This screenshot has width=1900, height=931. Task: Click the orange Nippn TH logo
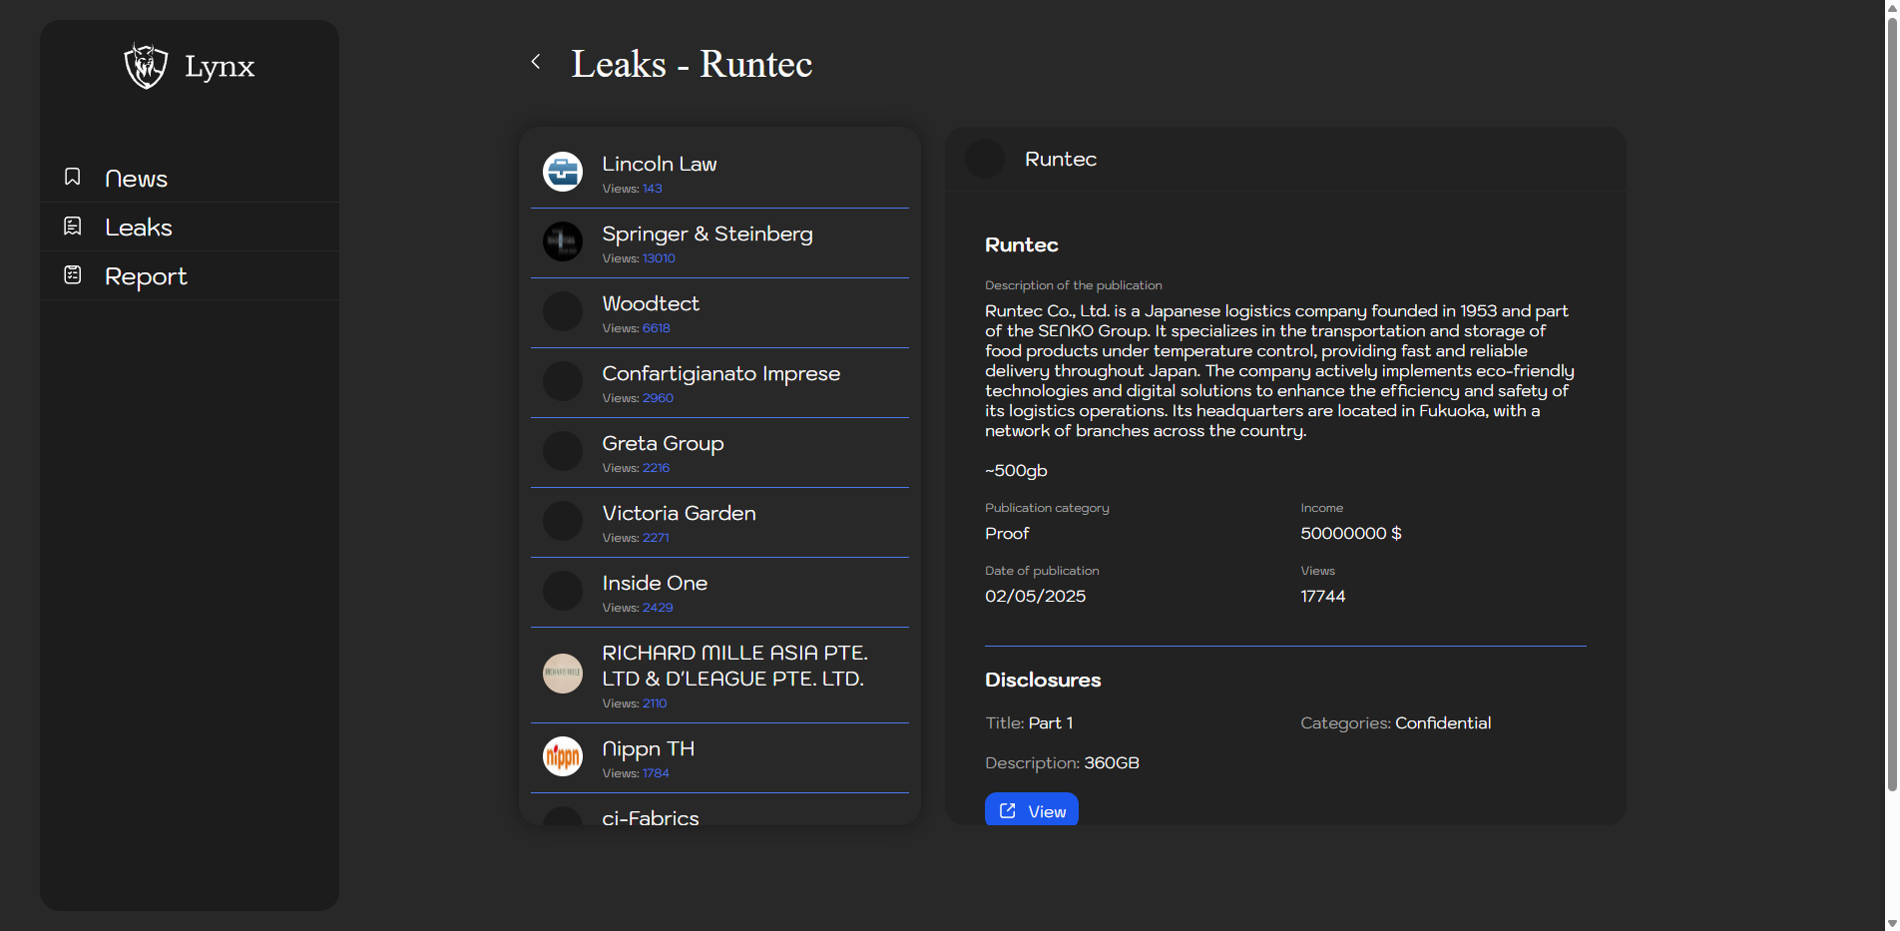coord(563,756)
